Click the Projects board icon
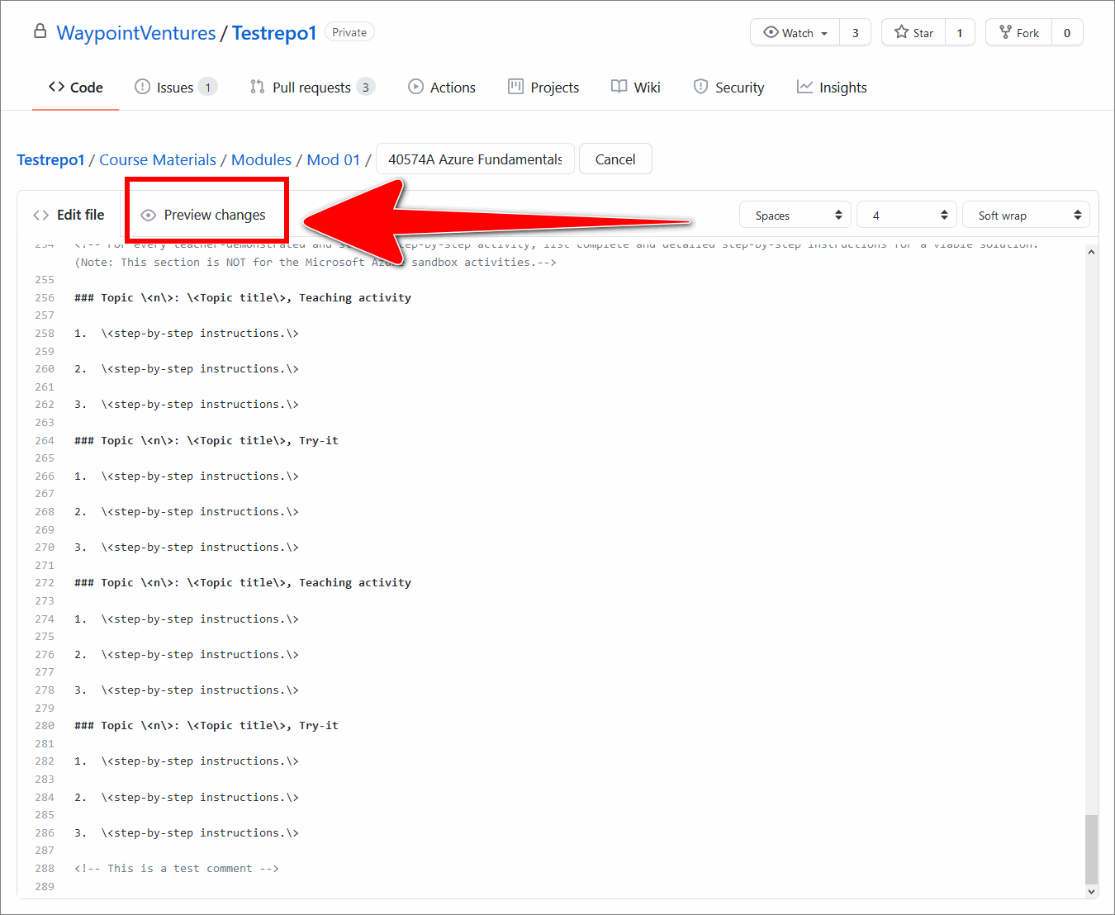 click(515, 87)
